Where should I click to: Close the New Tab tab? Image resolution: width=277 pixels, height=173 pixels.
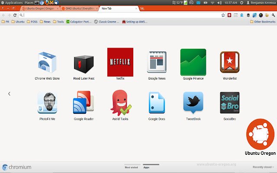136,9
